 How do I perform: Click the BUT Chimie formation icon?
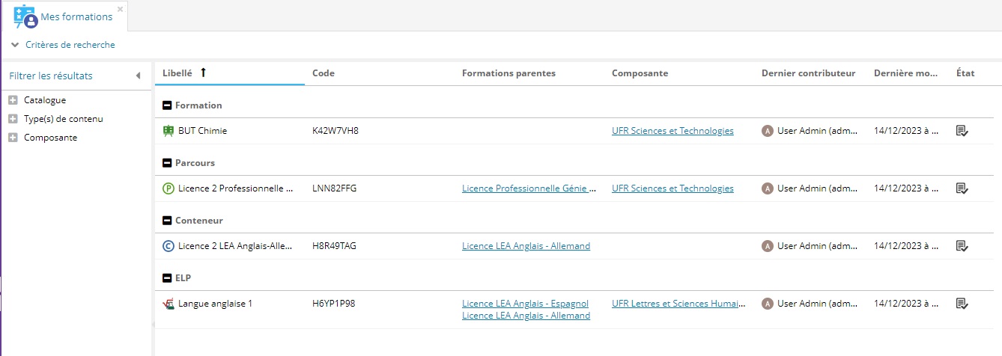(168, 131)
